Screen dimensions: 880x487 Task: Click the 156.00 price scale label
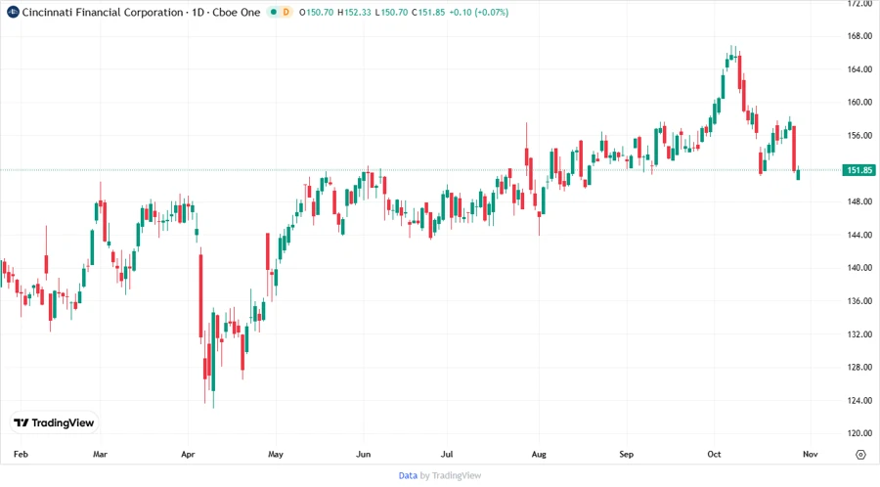click(x=859, y=135)
